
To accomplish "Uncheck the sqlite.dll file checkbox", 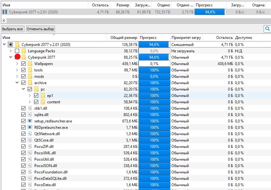I will [x=23, y=115].
